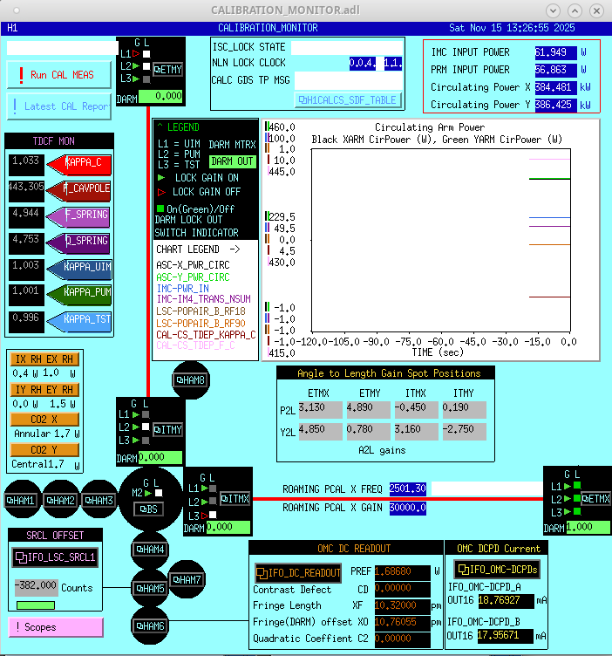Open the Latest CAL Report menu
Viewport: 612px width, 656px height.
[59, 106]
